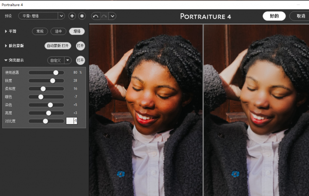Image resolution: width=309 pixels, height=196 pixels.
Task: Open the preset settings gear icon
Action: pos(82,16)
